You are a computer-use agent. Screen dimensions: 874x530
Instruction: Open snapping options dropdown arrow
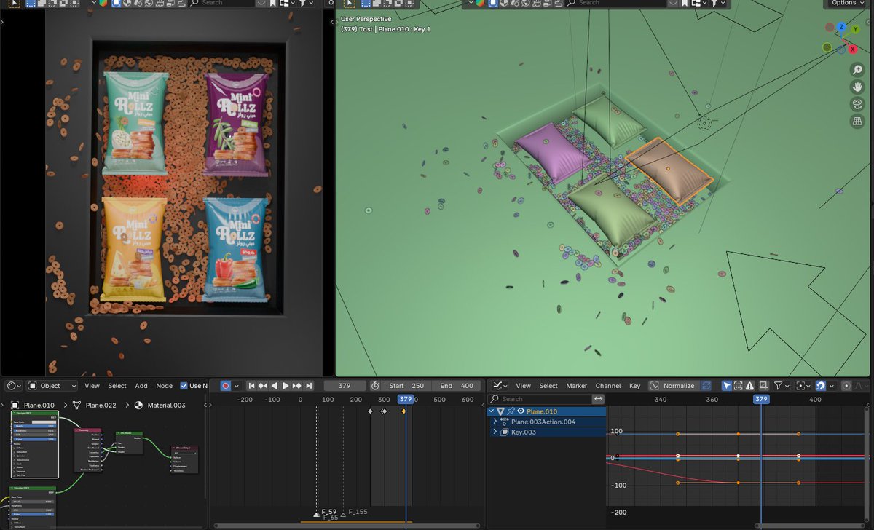point(830,386)
